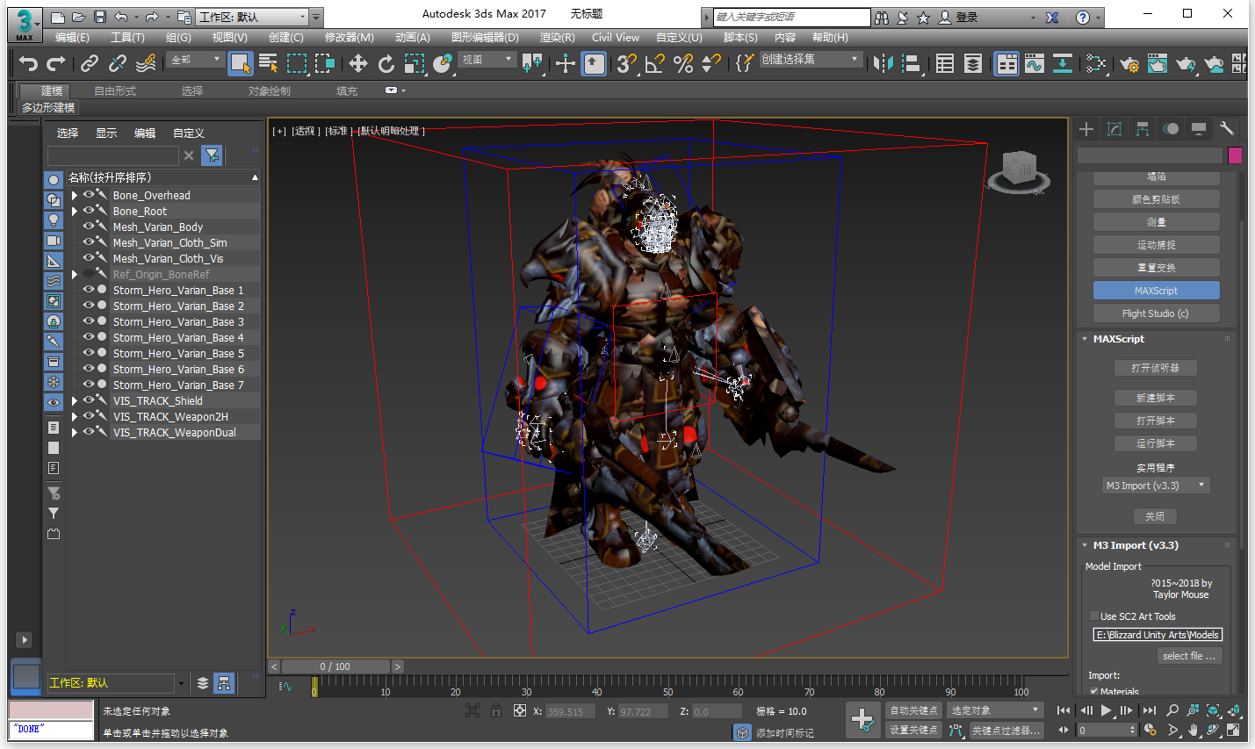Click the pink MAXScript mini listener box
Image resolution: width=1255 pixels, height=749 pixels.
(51, 709)
